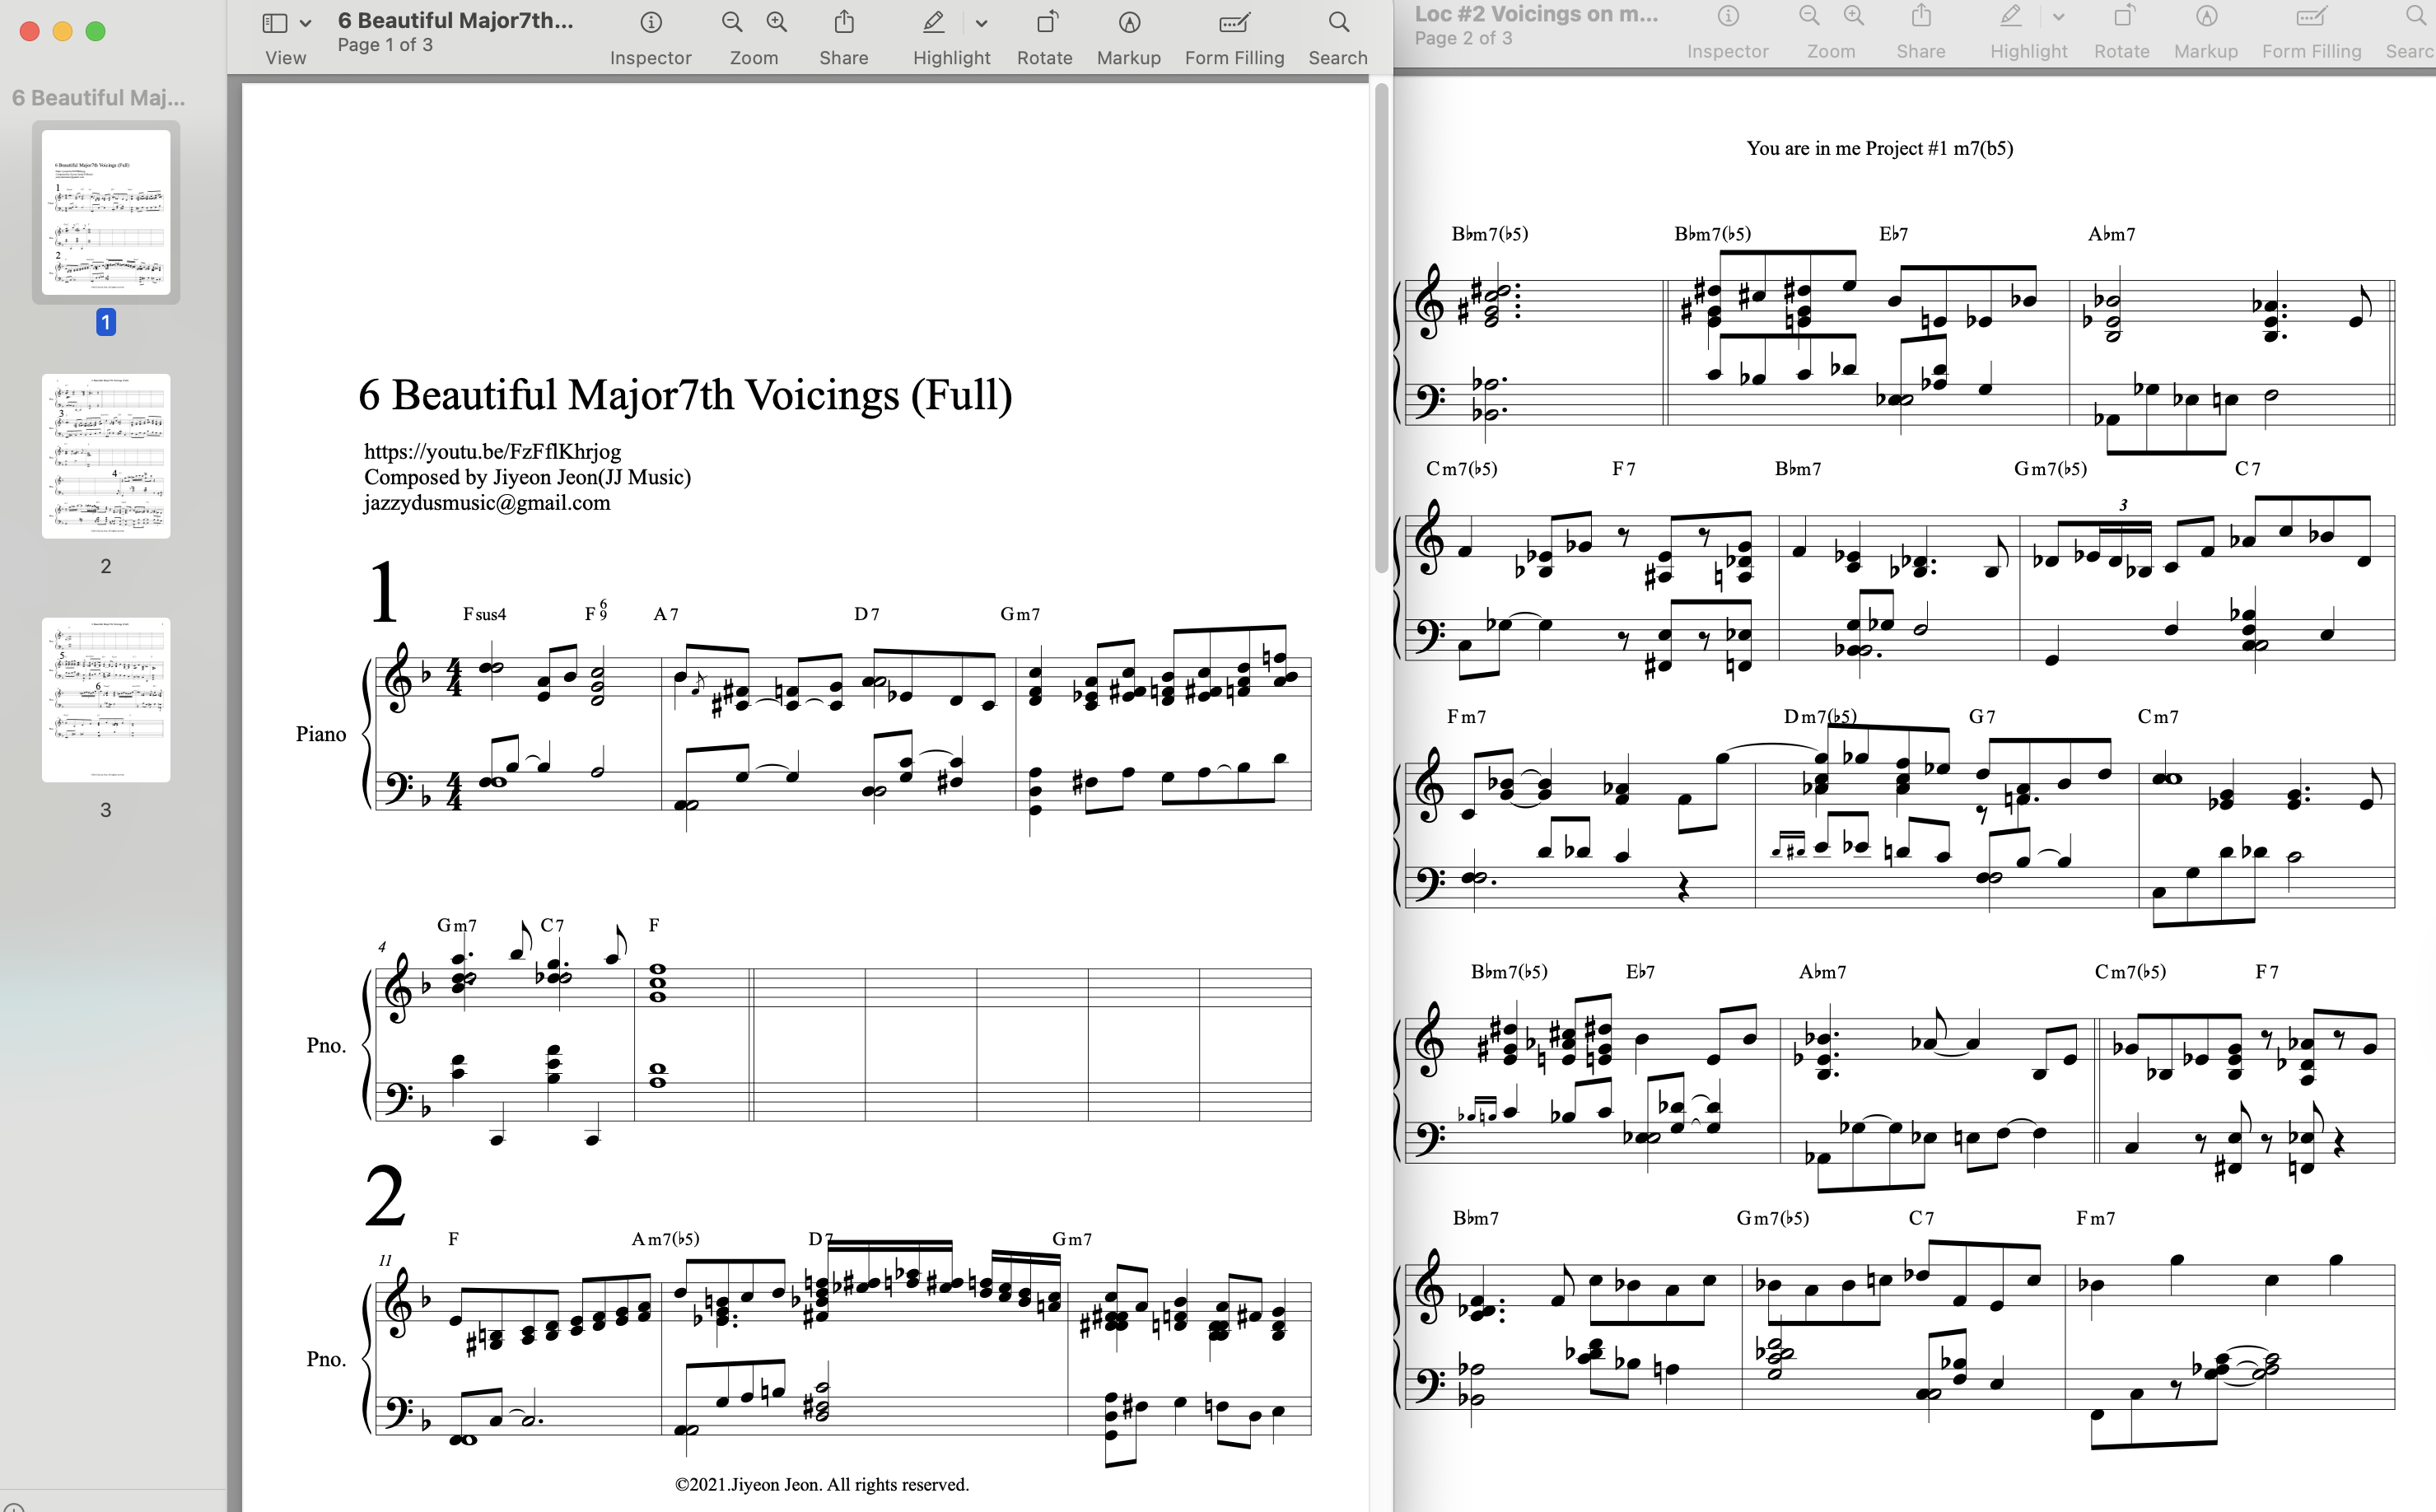The height and width of the screenshot is (1512, 2436).
Task: Click the 'Page 2 of 3' label in right window
Action: point(1463,38)
